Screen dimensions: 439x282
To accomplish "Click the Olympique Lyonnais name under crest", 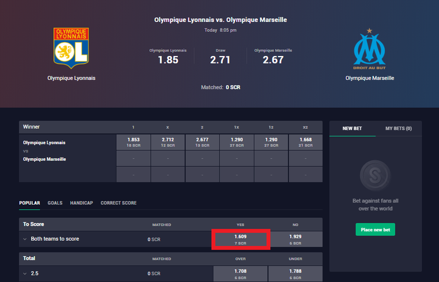I will (x=71, y=78).
